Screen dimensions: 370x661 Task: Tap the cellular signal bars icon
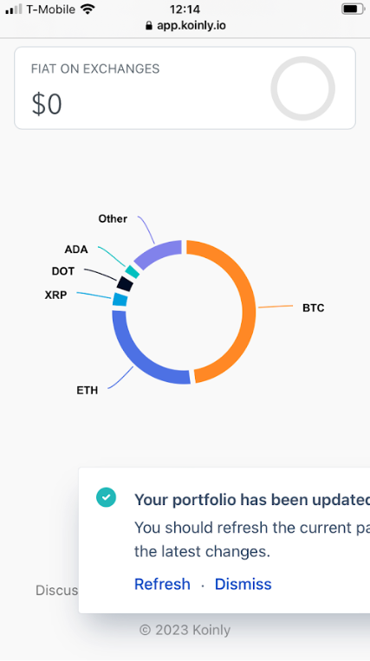[x=14, y=10]
